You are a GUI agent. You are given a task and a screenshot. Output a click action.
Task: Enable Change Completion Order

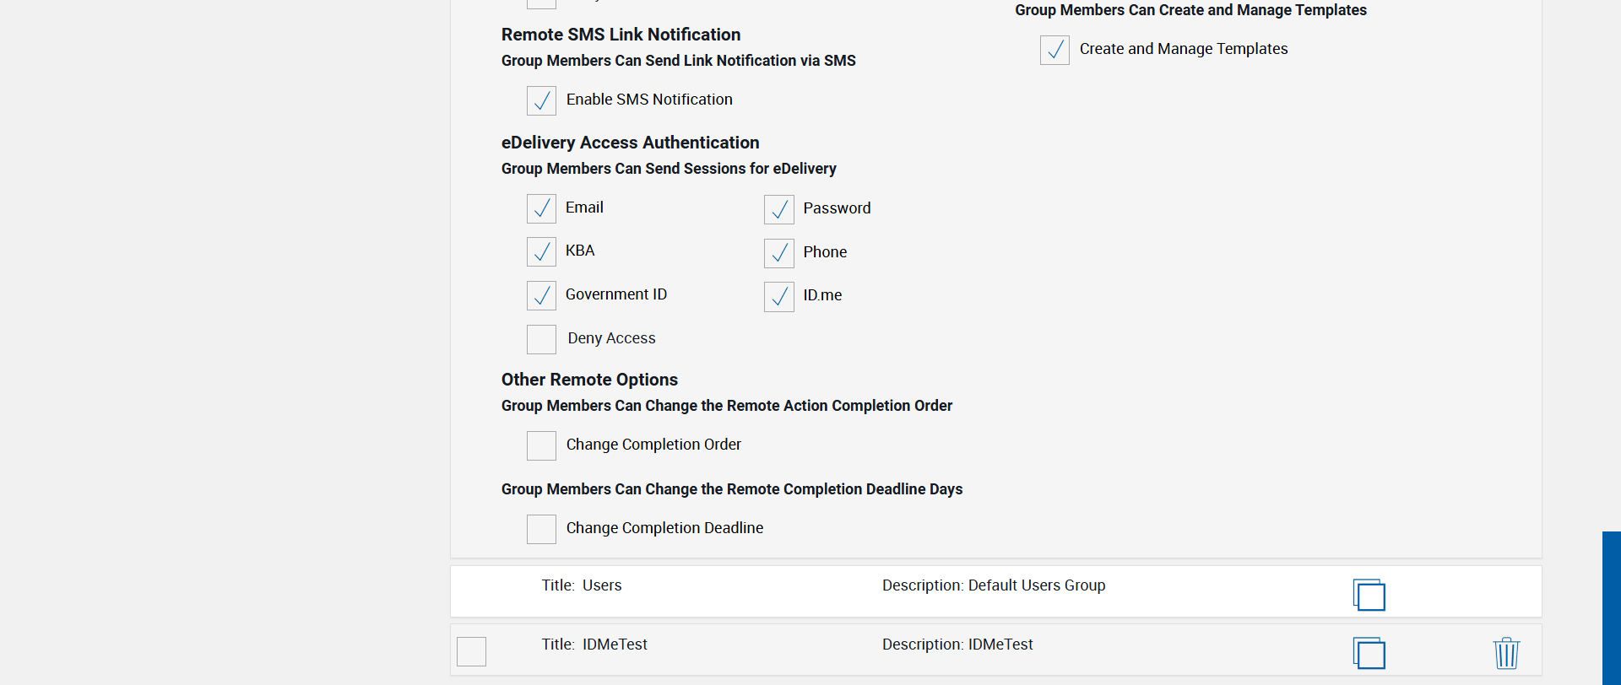tap(541, 445)
